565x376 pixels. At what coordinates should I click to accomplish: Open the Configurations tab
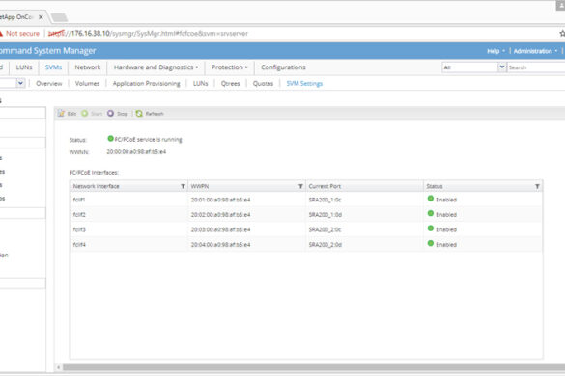pos(283,67)
